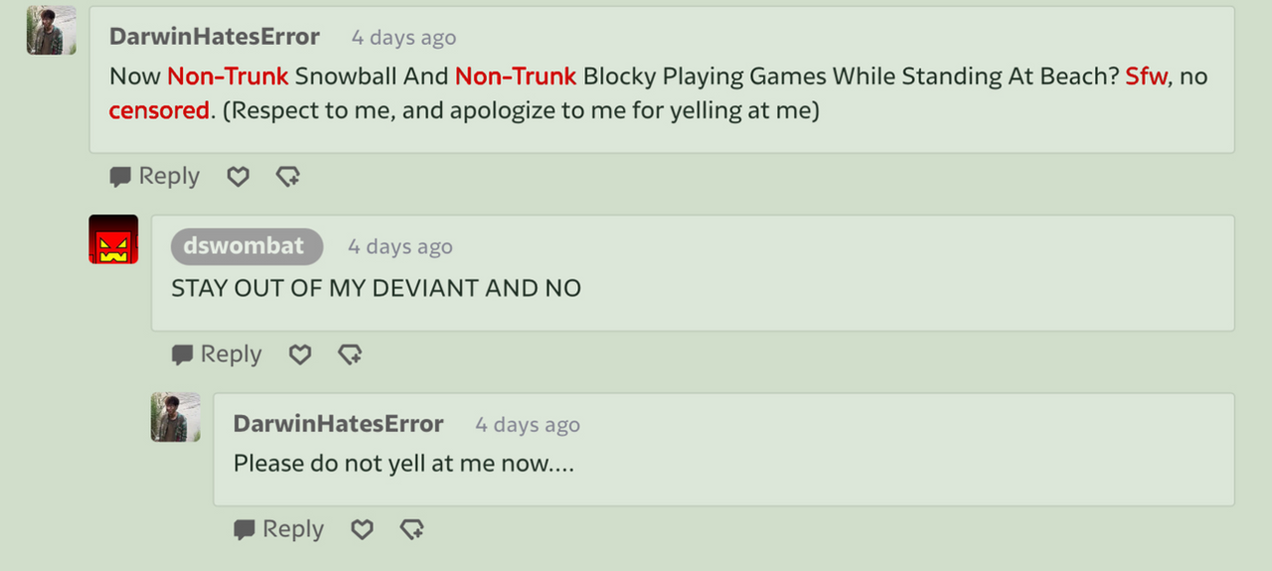
Task: Visit the dswombat username tag
Action: [246, 246]
